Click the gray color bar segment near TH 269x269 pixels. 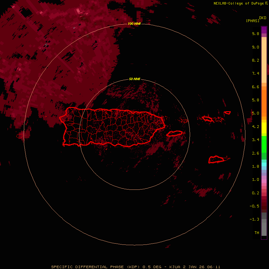264,230
